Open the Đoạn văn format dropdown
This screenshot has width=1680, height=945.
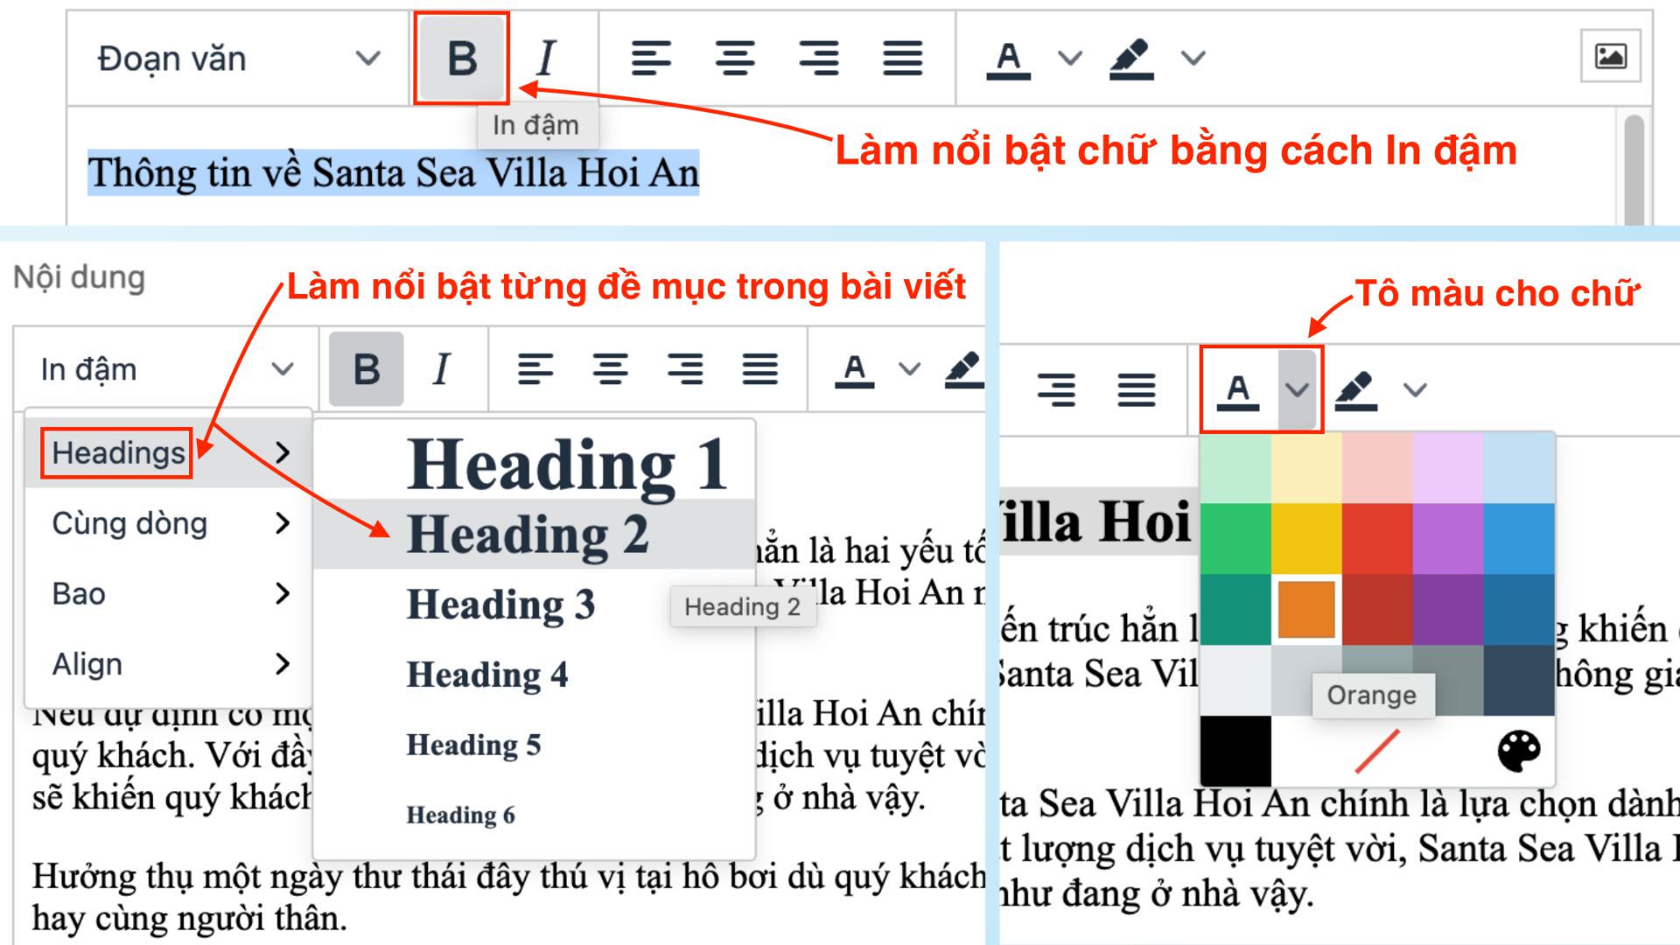[238, 59]
